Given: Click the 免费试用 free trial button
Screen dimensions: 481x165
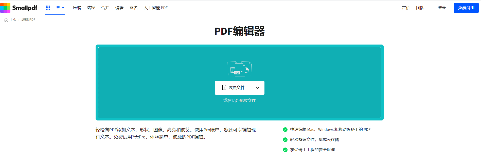Looking at the screenshot, I should pyautogui.click(x=466, y=8).
